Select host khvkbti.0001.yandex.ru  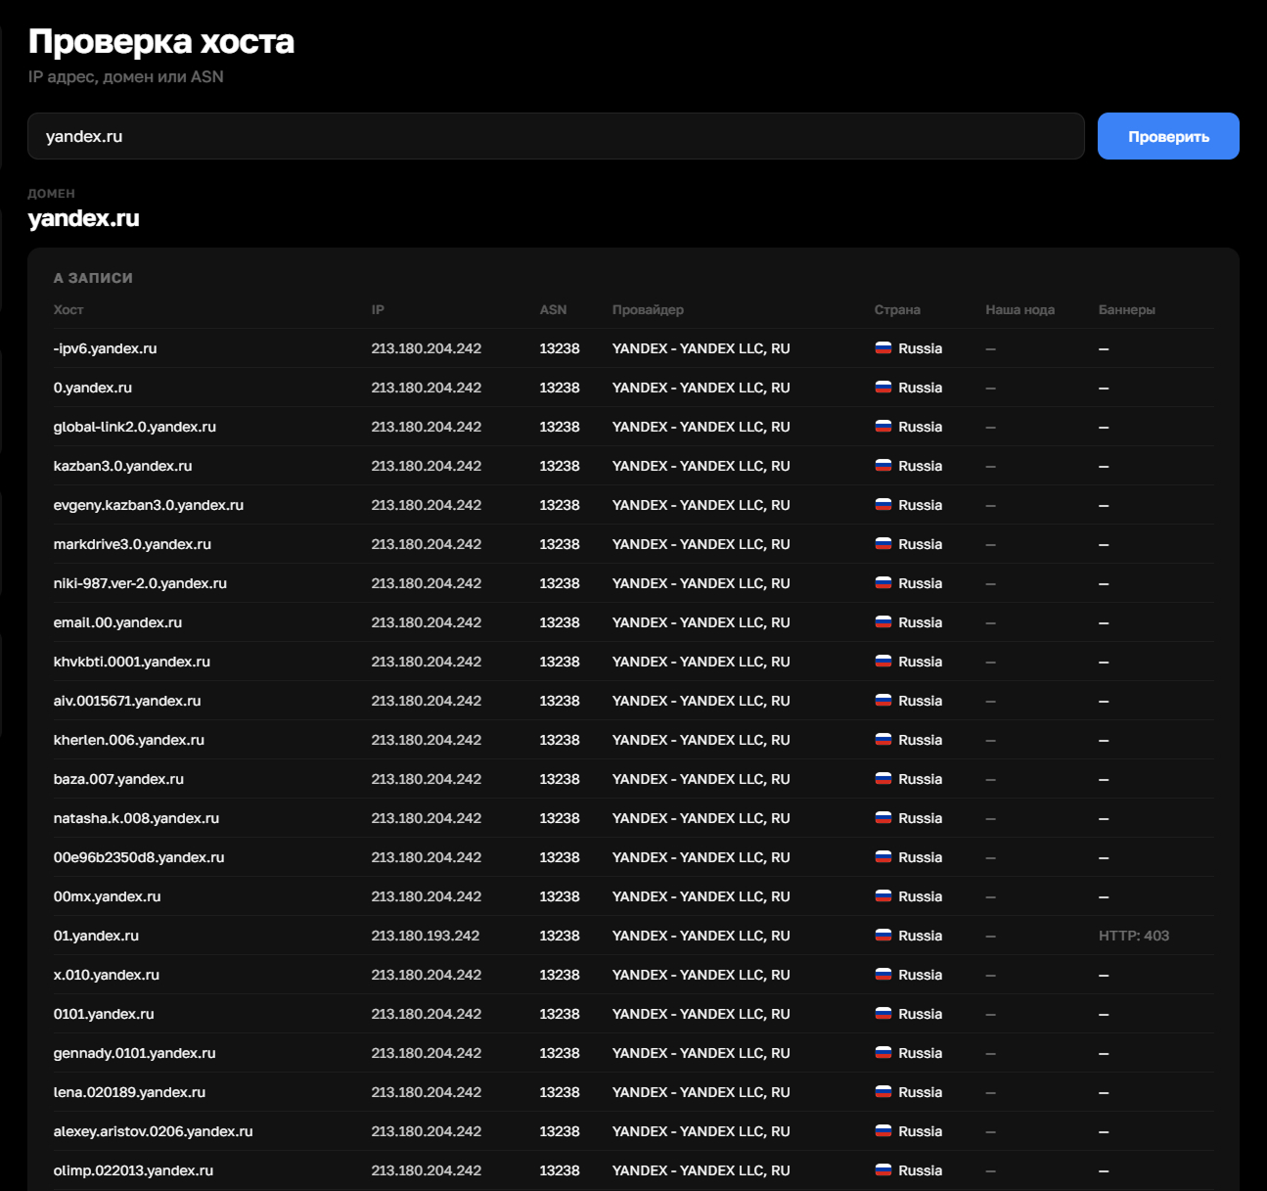click(132, 662)
